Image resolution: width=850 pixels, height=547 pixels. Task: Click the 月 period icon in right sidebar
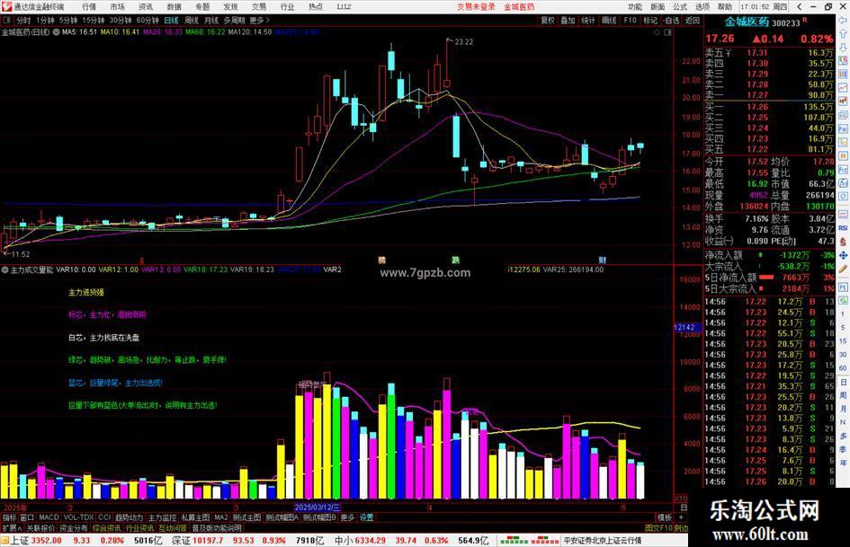click(x=843, y=409)
